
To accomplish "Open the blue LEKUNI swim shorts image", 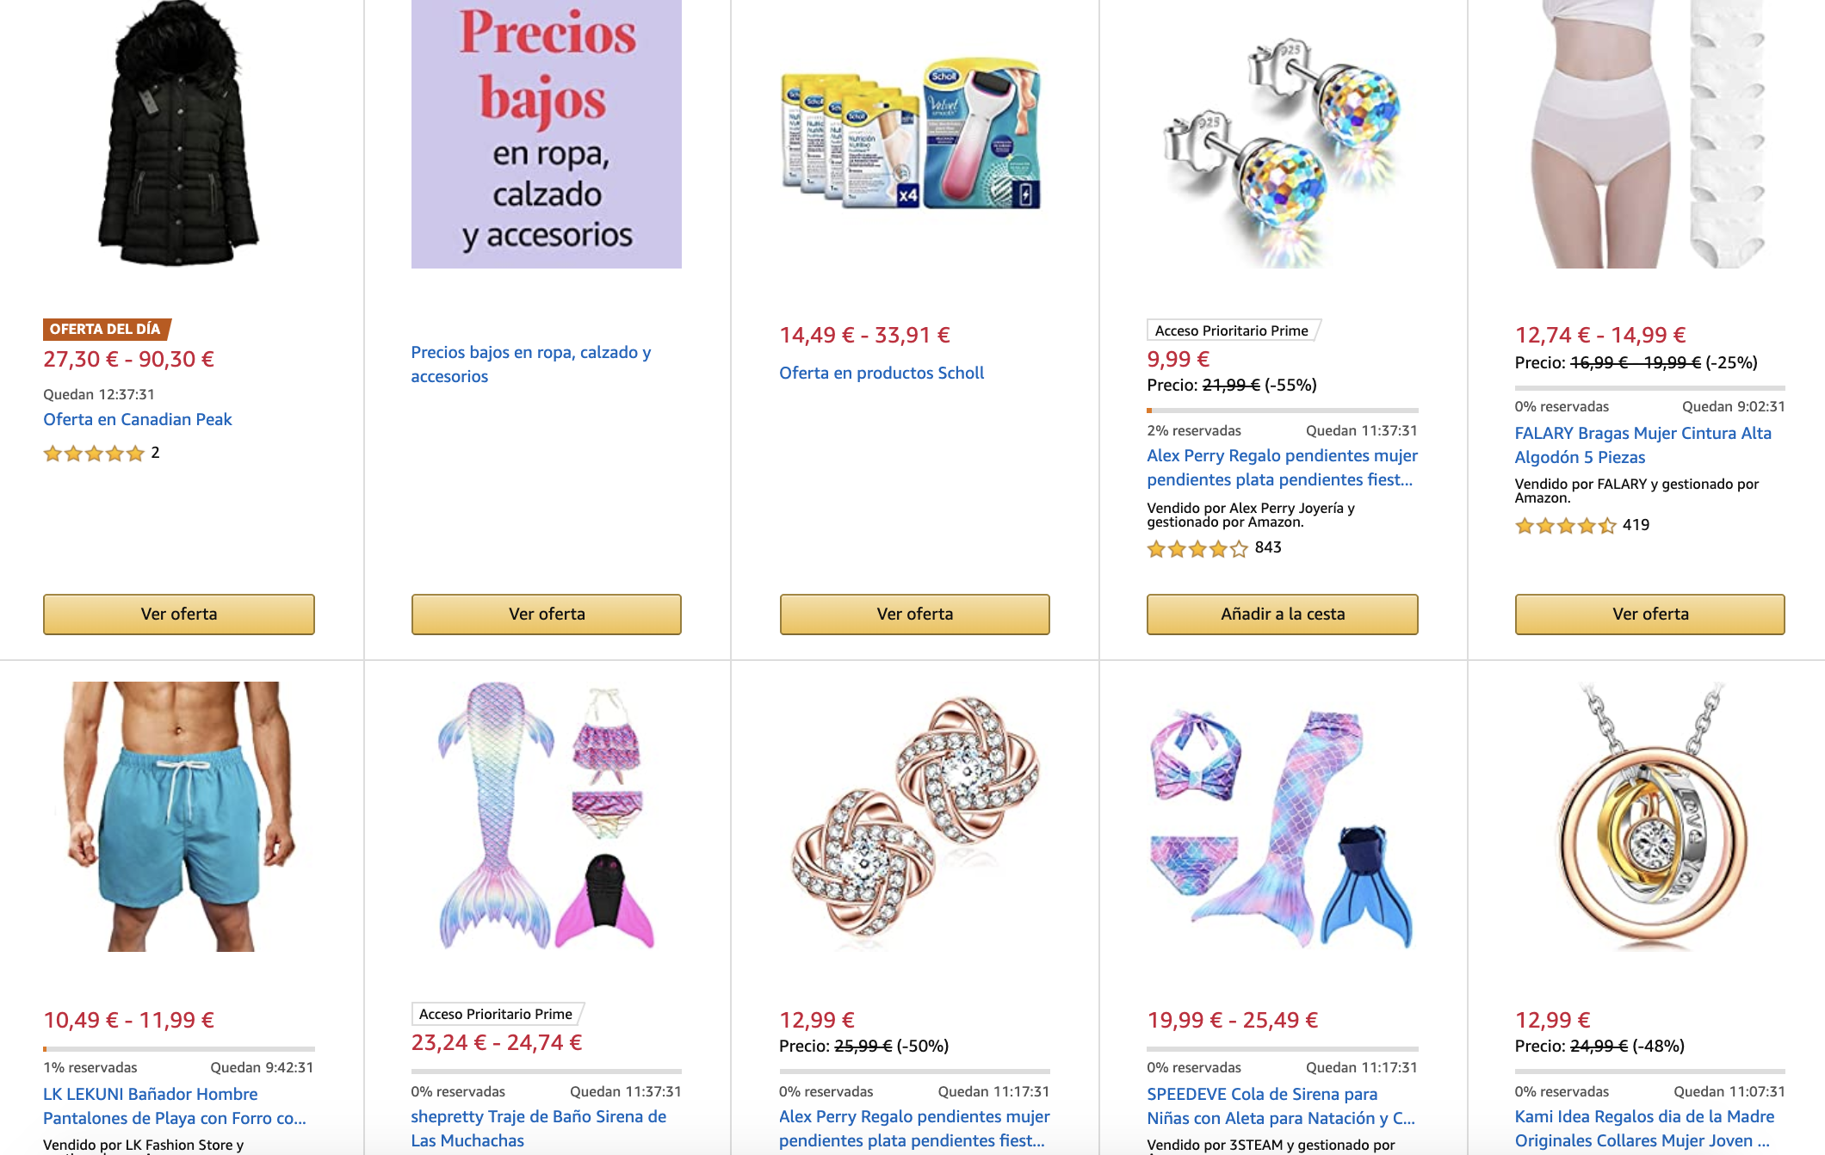I will (179, 816).
